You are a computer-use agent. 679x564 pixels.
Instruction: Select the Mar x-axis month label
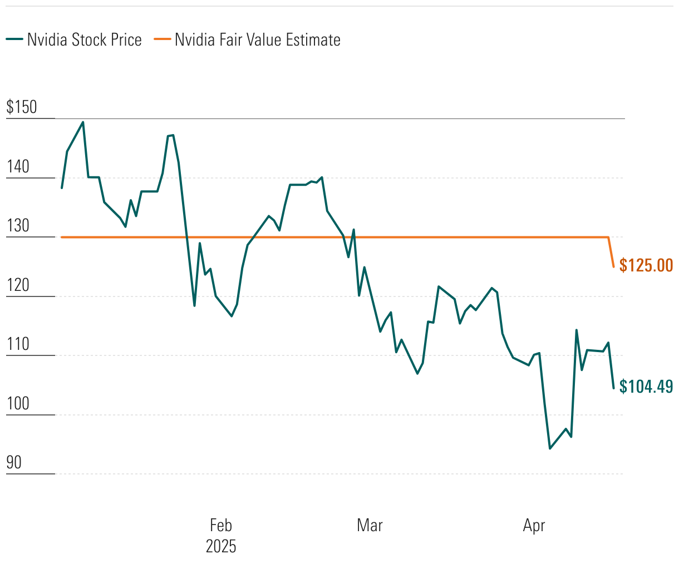click(370, 525)
